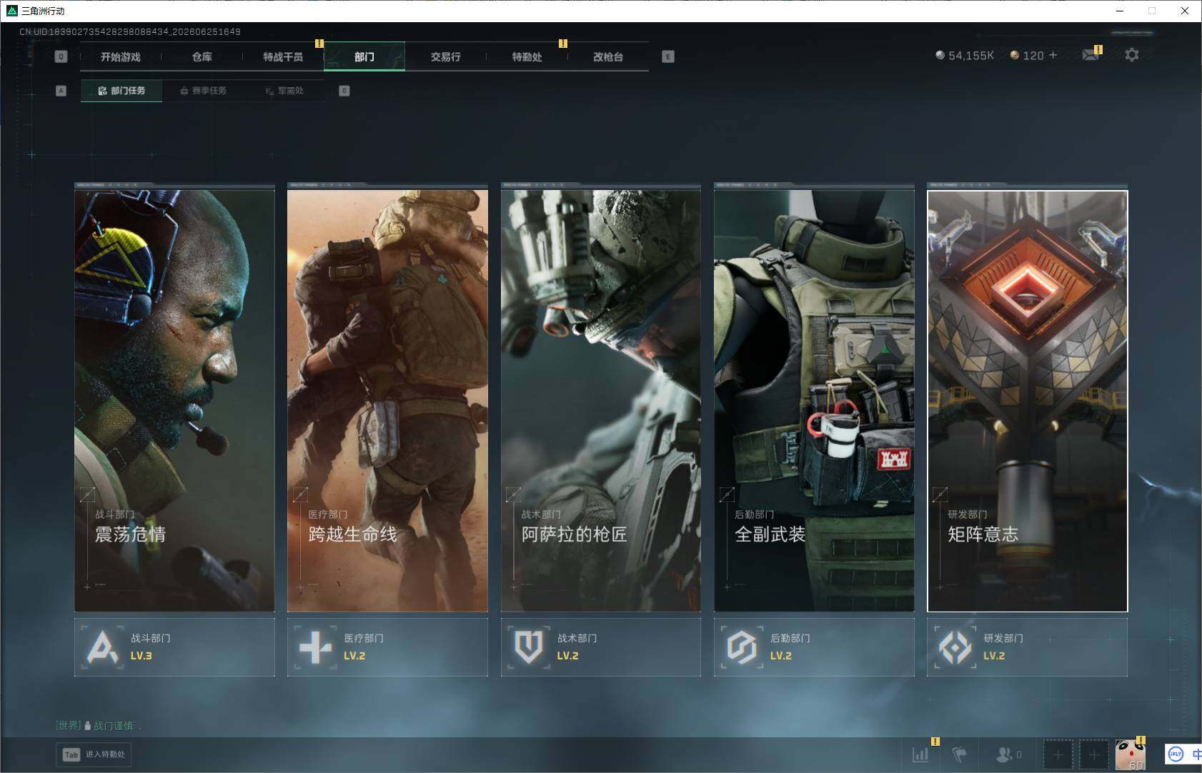The width and height of the screenshot is (1202, 773).
Task: Switch to the 赛季任务 sub-tab
Action: pos(203,91)
